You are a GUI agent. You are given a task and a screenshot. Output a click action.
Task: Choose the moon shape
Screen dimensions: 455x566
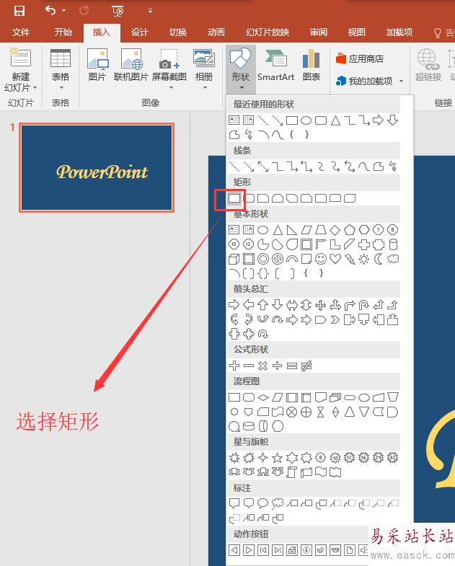click(379, 259)
